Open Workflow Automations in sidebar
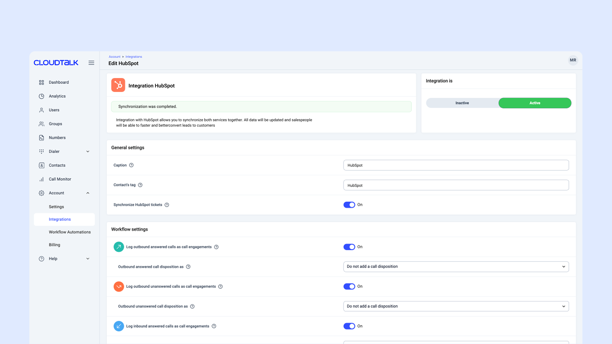This screenshot has width=612, height=344. (69, 232)
